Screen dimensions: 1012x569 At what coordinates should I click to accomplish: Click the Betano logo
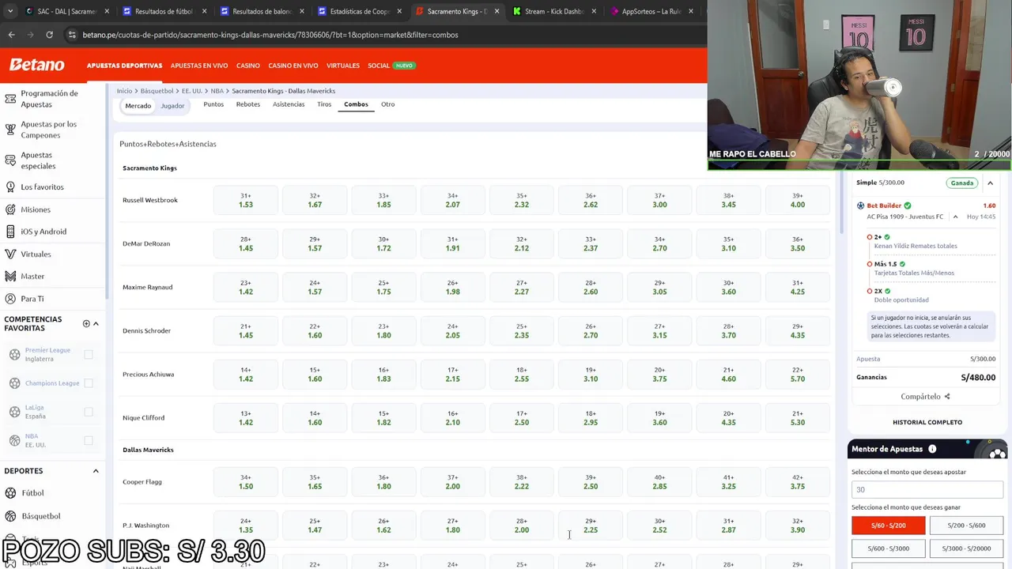(36, 65)
